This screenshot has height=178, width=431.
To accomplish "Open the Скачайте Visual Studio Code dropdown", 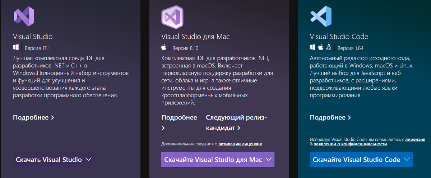I will [361, 159].
